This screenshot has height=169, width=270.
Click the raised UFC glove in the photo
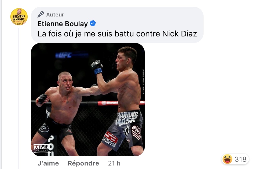pyautogui.click(x=97, y=67)
